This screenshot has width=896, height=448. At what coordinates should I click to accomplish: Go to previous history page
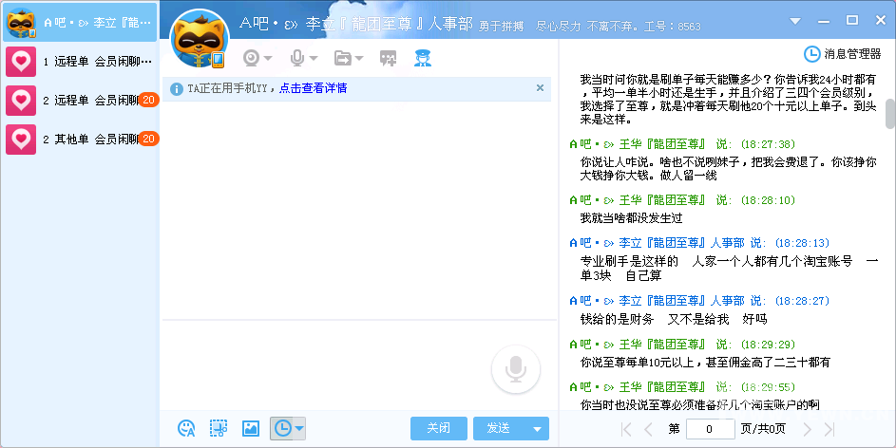click(x=648, y=429)
